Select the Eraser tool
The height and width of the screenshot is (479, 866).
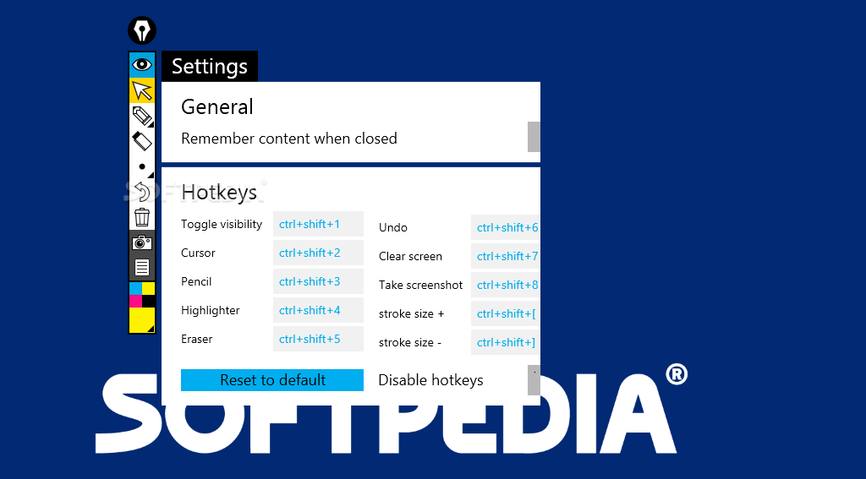(142, 141)
